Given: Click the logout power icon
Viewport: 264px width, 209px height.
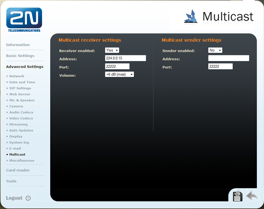Looking at the screenshot, I should (x=28, y=198).
